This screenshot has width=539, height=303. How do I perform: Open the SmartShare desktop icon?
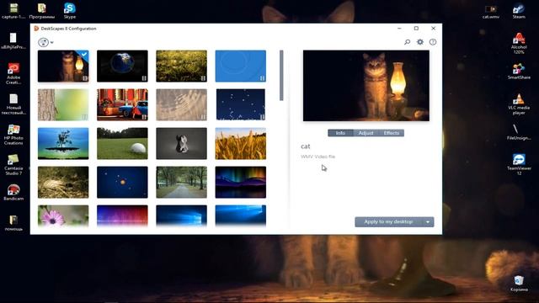519,71
